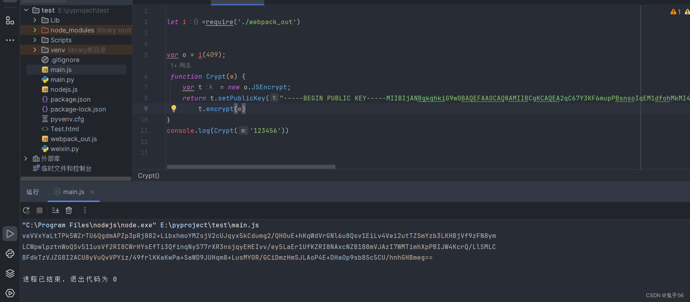The image size is (690, 302).
Task: Expand the Lib folder
Action: pyautogui.click(x=35, y=20)
